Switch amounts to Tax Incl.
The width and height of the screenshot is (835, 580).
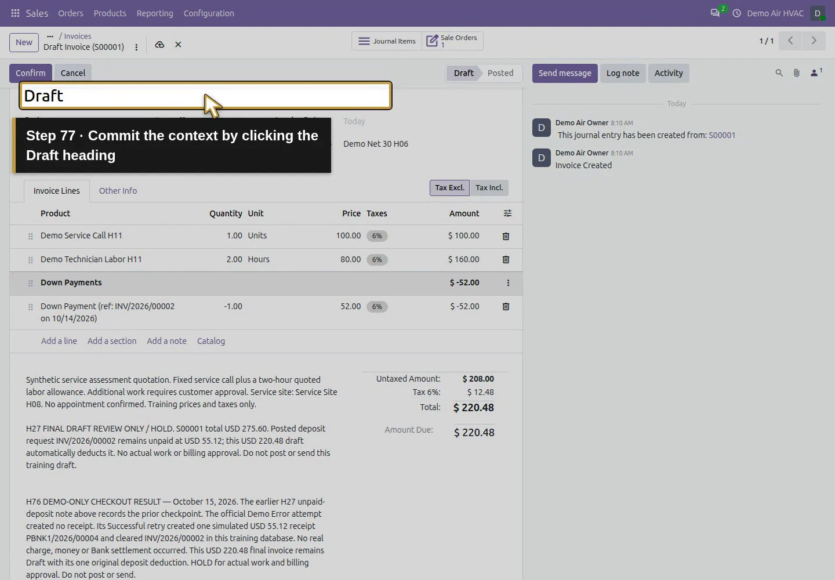pyautogui.click(x=489, y=188)
